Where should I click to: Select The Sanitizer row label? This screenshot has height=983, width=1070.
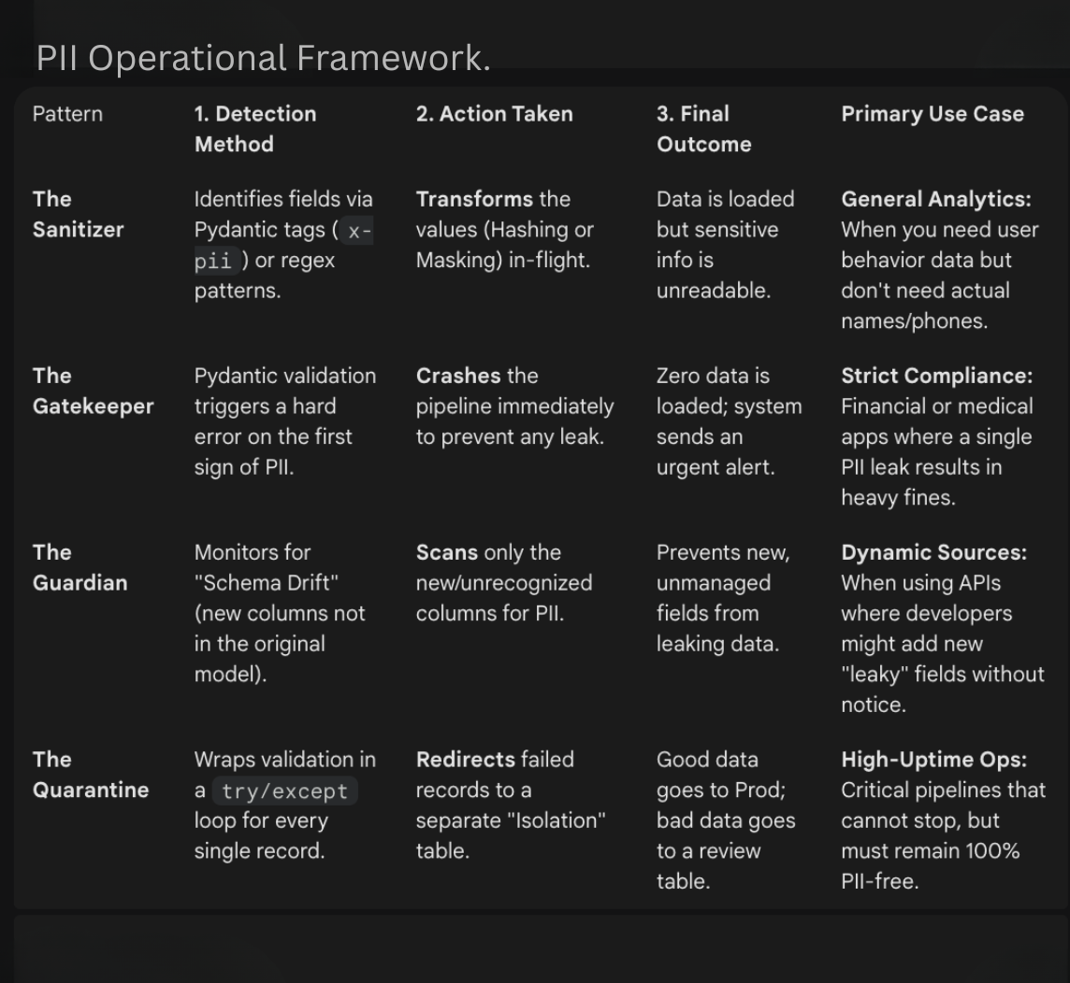[x=79, y=214]
